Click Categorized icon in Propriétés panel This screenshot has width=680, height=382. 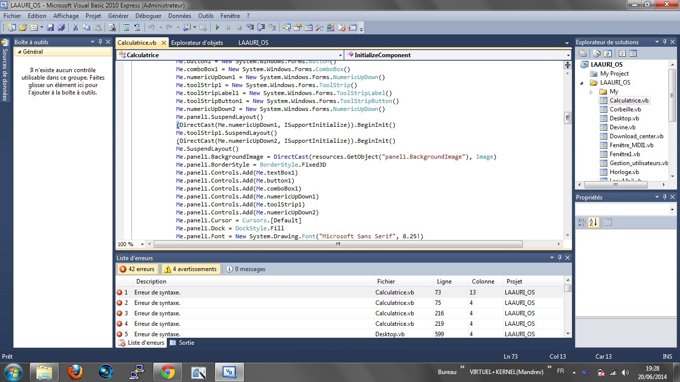(x=582, y=222)
